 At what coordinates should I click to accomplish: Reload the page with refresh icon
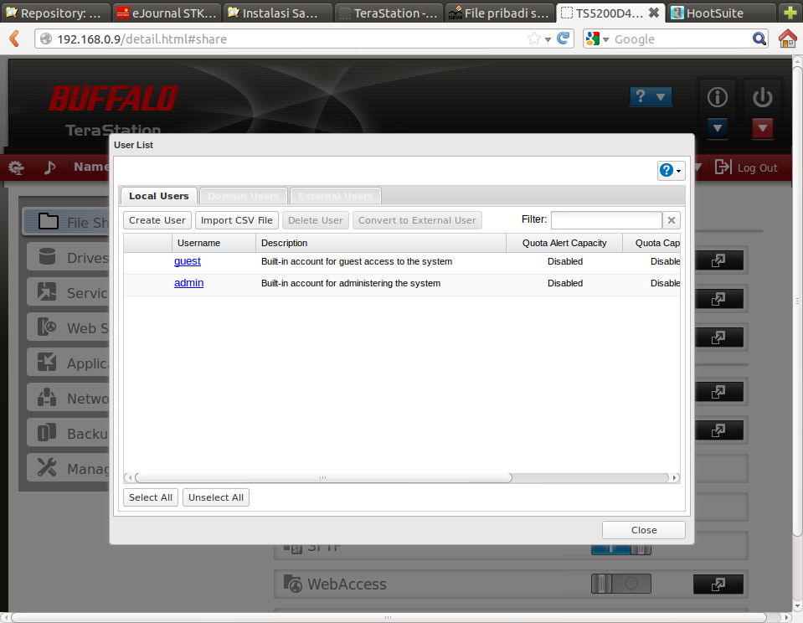click(x=564, y=39)
